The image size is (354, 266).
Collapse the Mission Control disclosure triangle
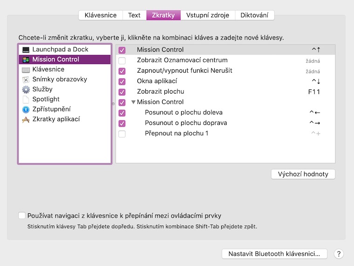(133, 102)
